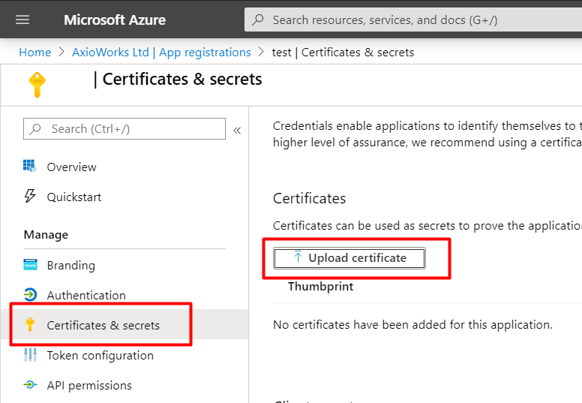This screenshot has width=582, height=403.
Task: Click the No certificates have been added message
Action: pyautogui.click(x=412, y=325)
